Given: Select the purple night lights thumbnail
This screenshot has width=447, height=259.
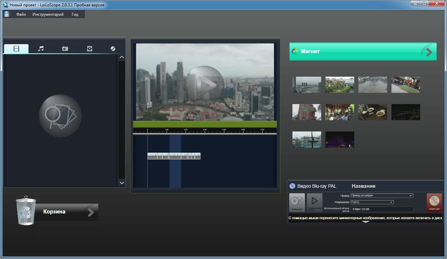Looking at the screenshot, I should (x=340, y=140).
